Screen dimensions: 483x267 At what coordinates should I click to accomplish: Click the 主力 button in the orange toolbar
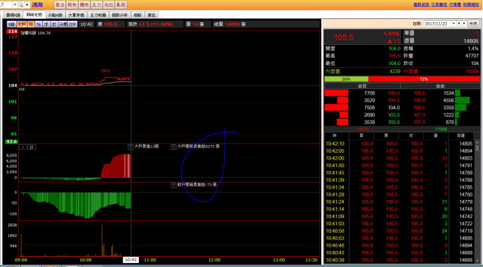97,5
